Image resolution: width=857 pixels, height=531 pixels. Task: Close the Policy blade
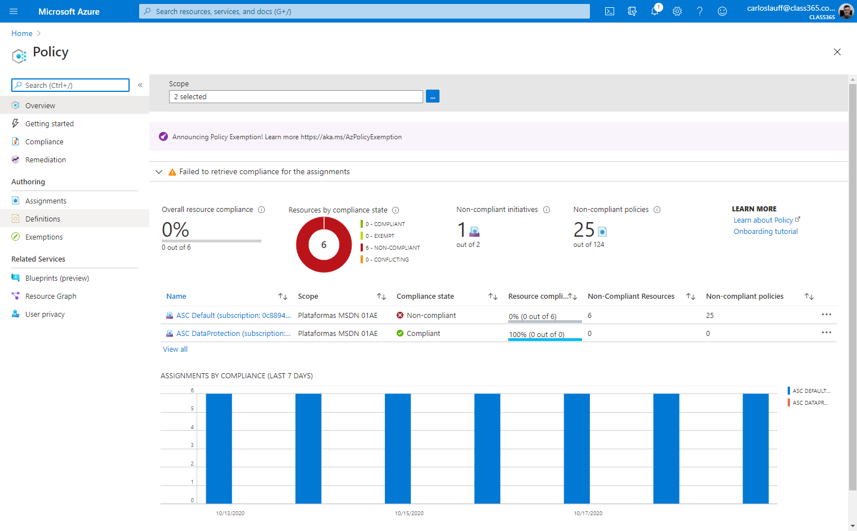click(837, 52)
